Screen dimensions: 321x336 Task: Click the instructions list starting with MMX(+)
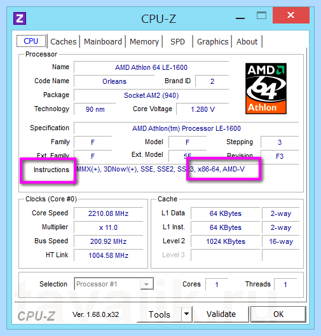(x=160, y=170)
